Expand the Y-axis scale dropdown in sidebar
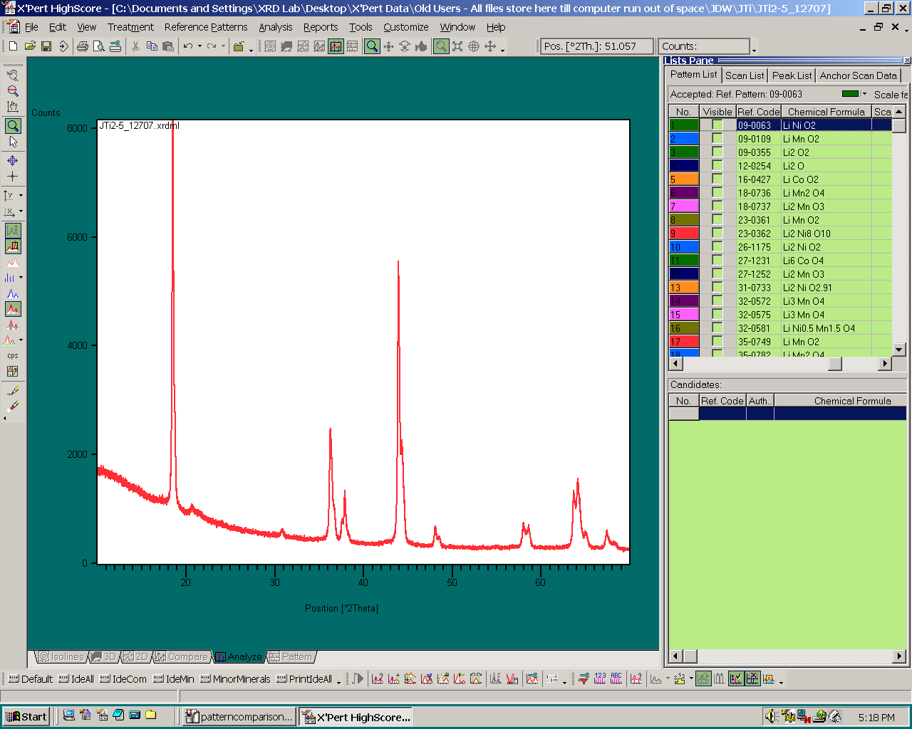This screenshot has width=912, height=729. (x=21, y=195)
